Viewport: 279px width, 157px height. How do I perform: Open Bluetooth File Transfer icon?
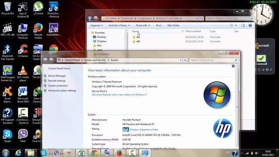click(7, 52)
